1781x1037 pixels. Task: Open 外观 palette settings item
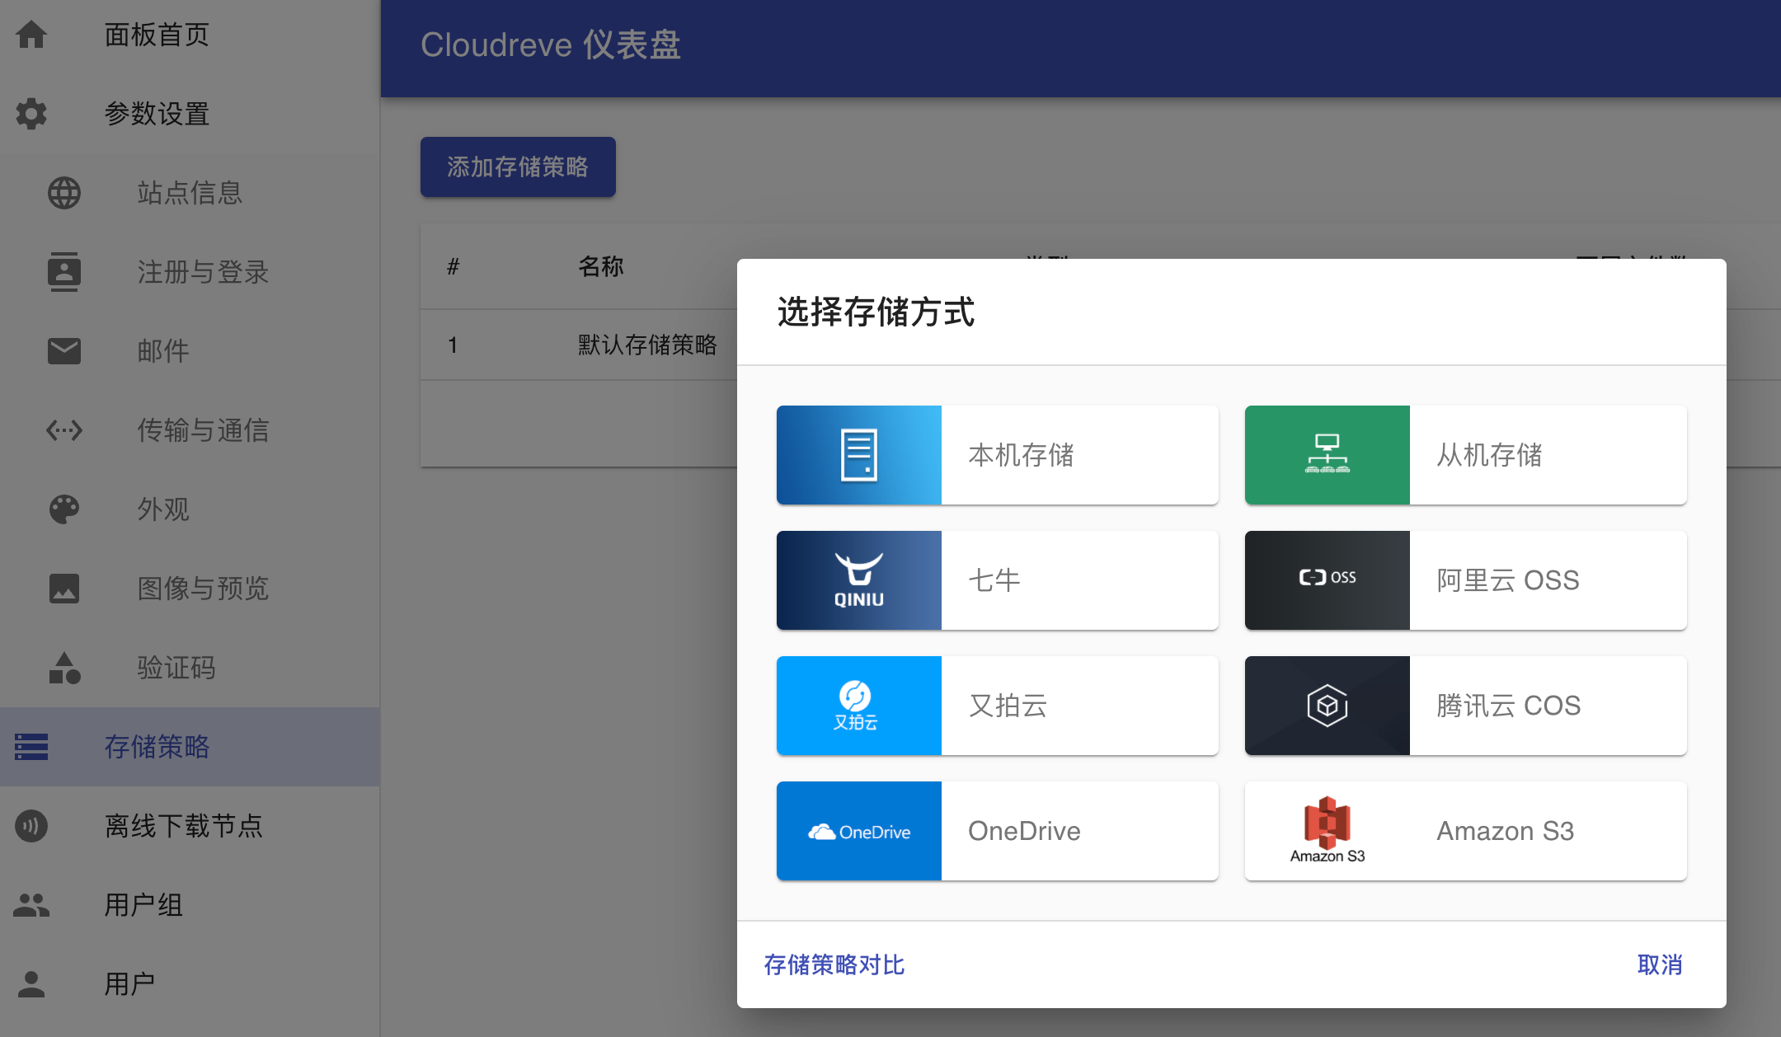pos(190,509)
